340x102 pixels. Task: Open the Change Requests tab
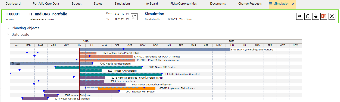click(x=250, y=4)
